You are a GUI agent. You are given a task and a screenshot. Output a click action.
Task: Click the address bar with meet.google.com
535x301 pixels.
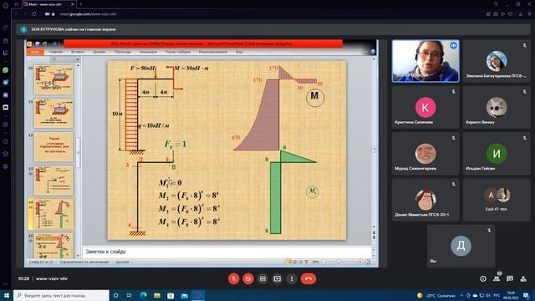(88, 14)
